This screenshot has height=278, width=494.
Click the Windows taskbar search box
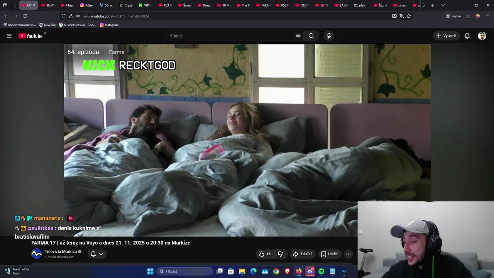(185, 271)
